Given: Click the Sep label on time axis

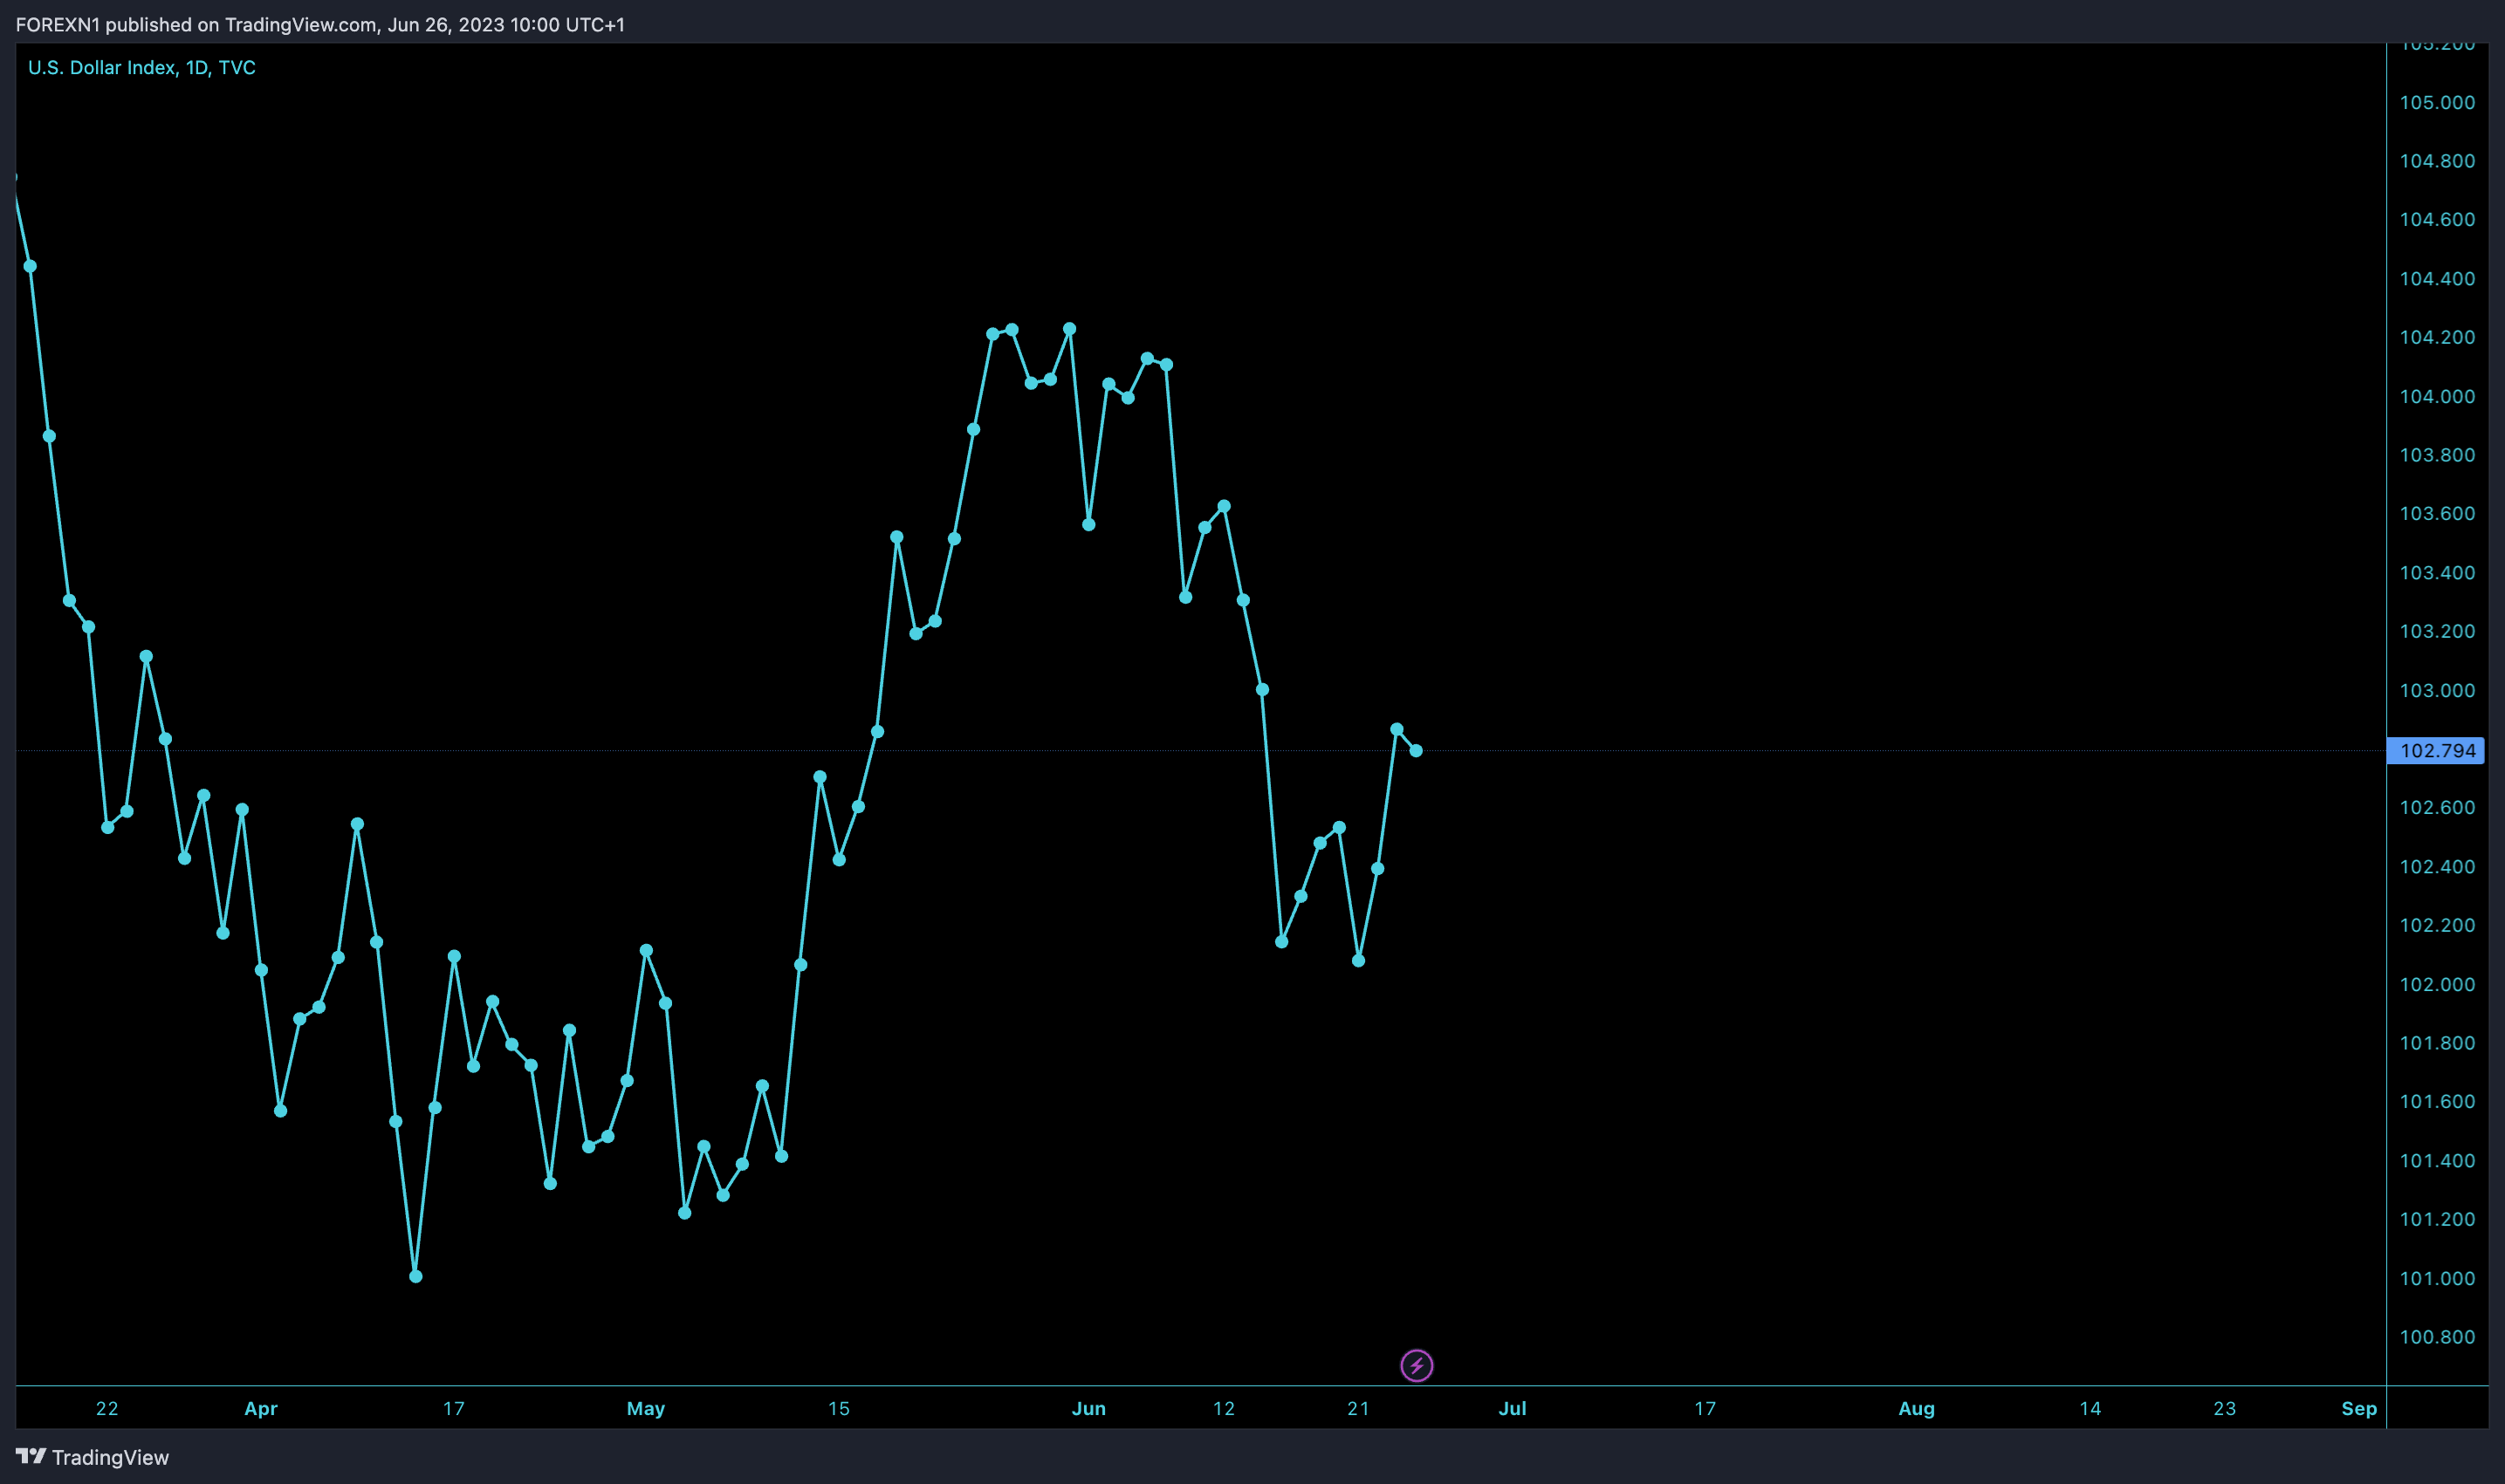Looking at the screenshot, I should [x=2359, y=1408].
